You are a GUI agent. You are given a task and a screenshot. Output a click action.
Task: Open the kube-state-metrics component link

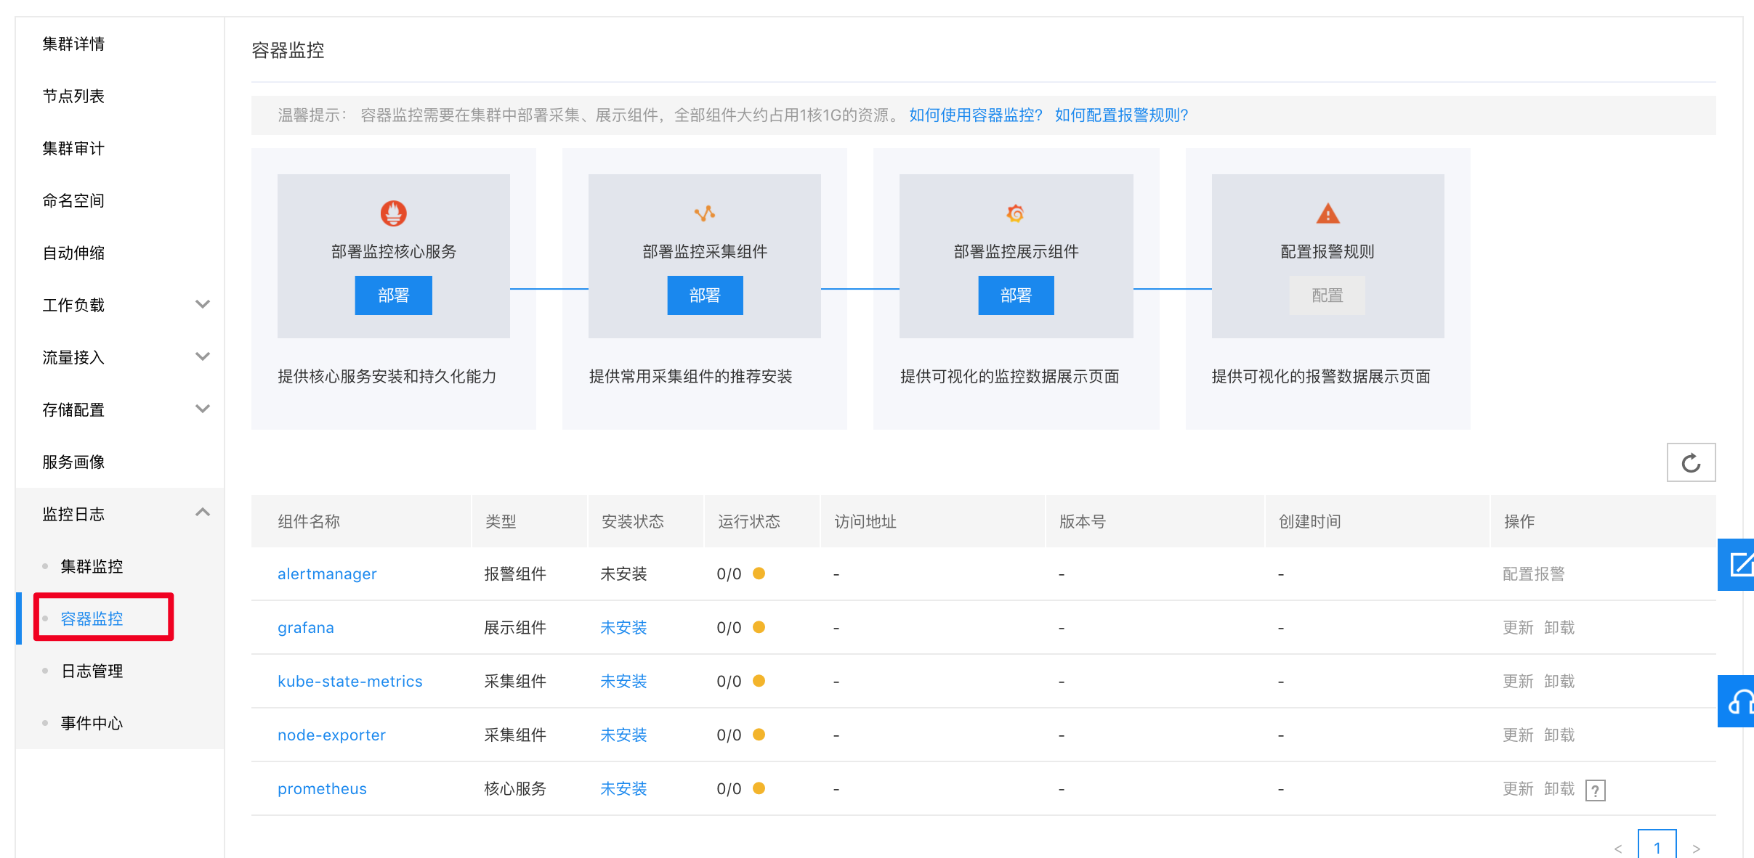(x=349, y=682)
